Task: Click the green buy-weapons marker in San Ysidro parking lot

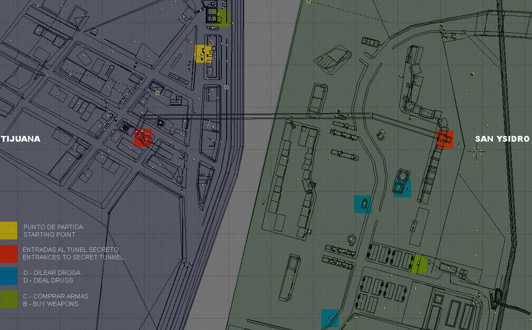Action: pos(418,263)
